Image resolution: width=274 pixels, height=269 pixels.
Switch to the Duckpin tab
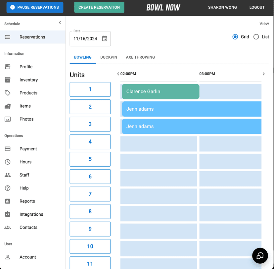[109, 57]
